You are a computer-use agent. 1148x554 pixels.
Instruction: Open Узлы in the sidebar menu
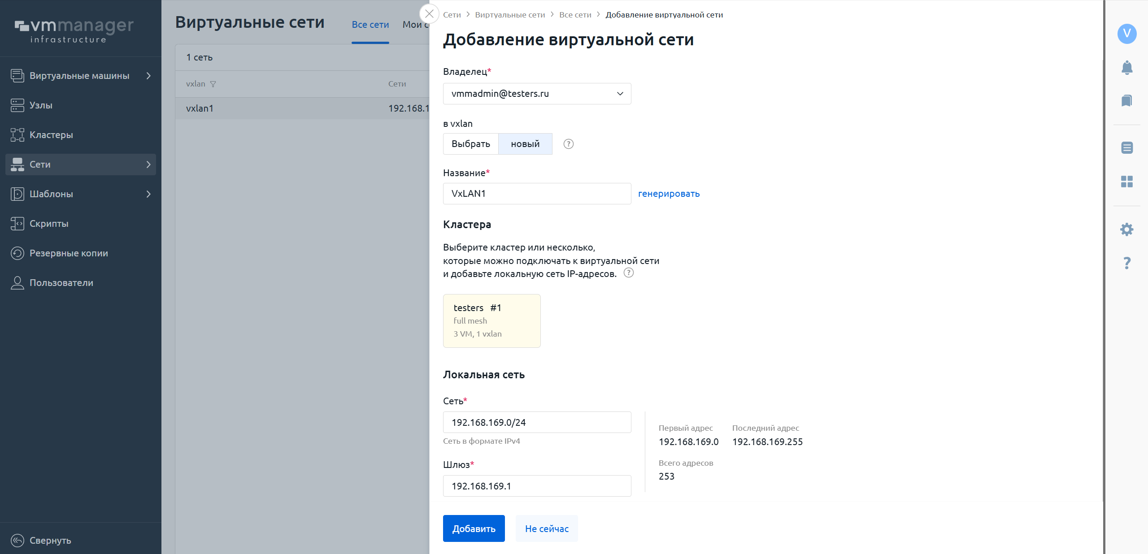coord(41,105)
